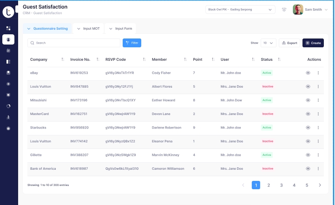Viewport: 335px width, 205px height.
Task: Open the bookmark icon in sidebar
Action: [x=8, y=73]
